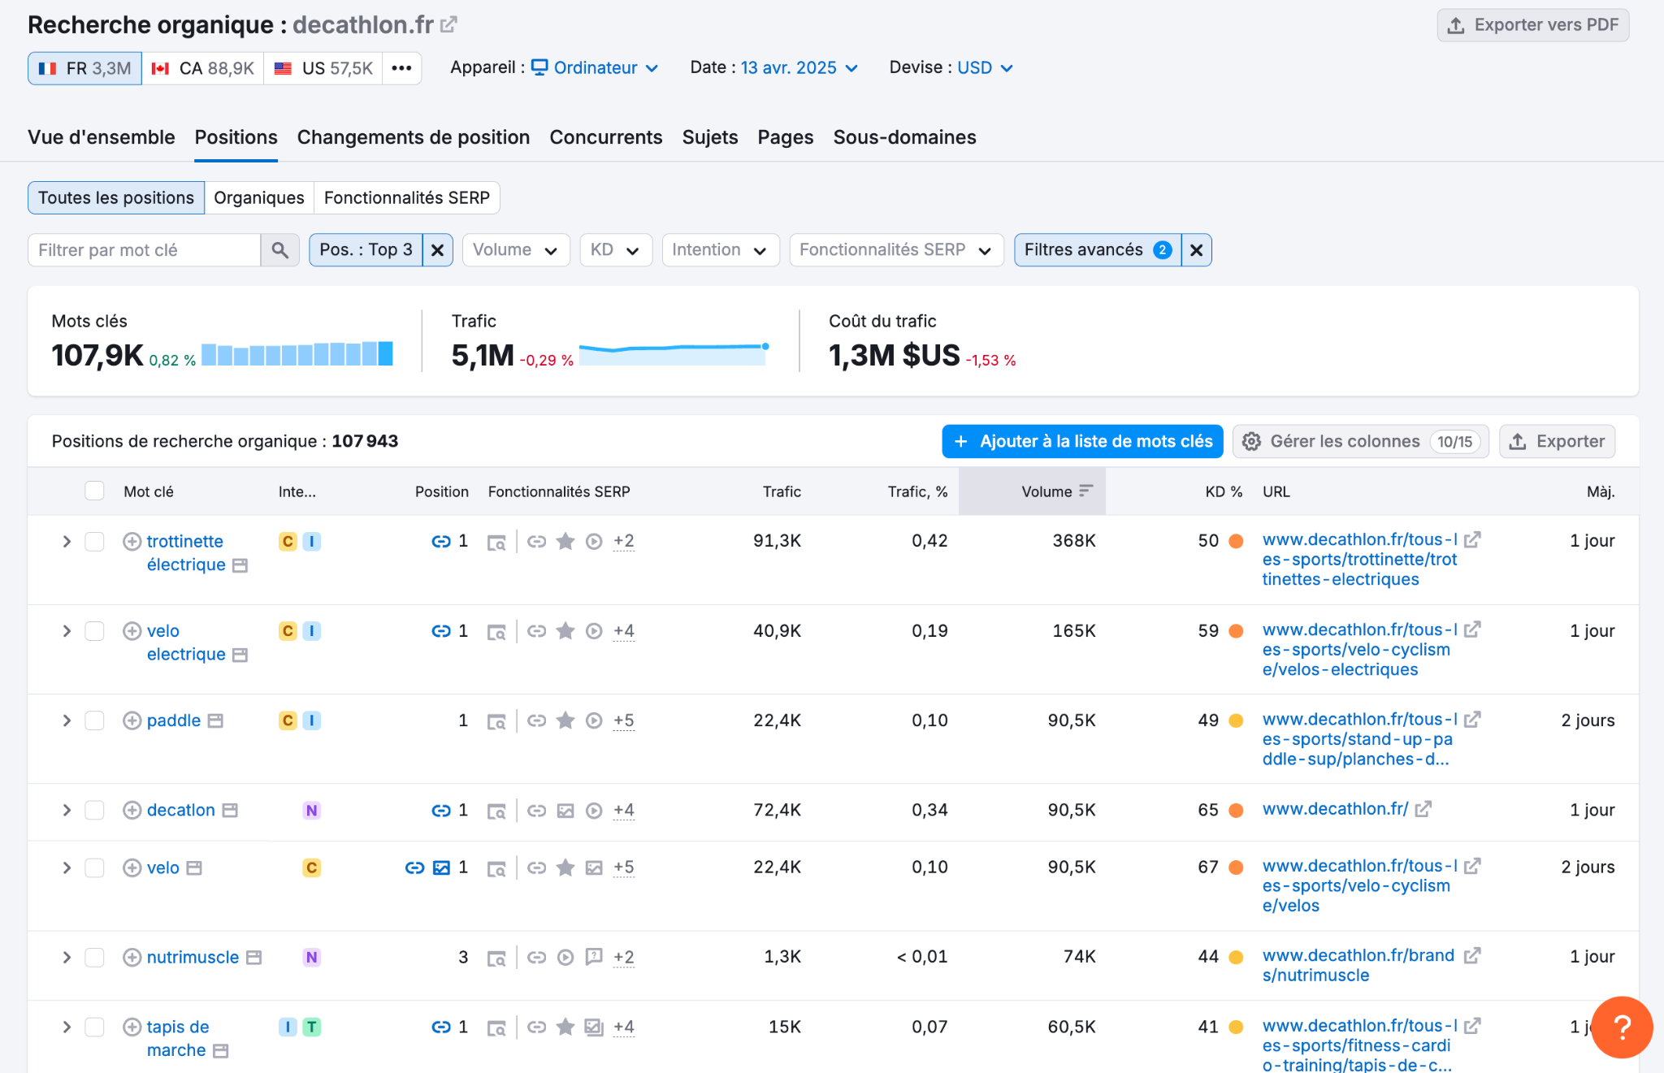Focus the Filtrer par mot clé input

pyautogui.click(x=145, y=250)
